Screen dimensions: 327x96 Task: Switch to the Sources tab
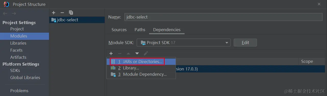coord(119,30)
